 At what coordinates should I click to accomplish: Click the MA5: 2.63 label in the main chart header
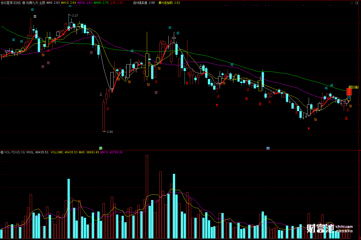(53, 3)
